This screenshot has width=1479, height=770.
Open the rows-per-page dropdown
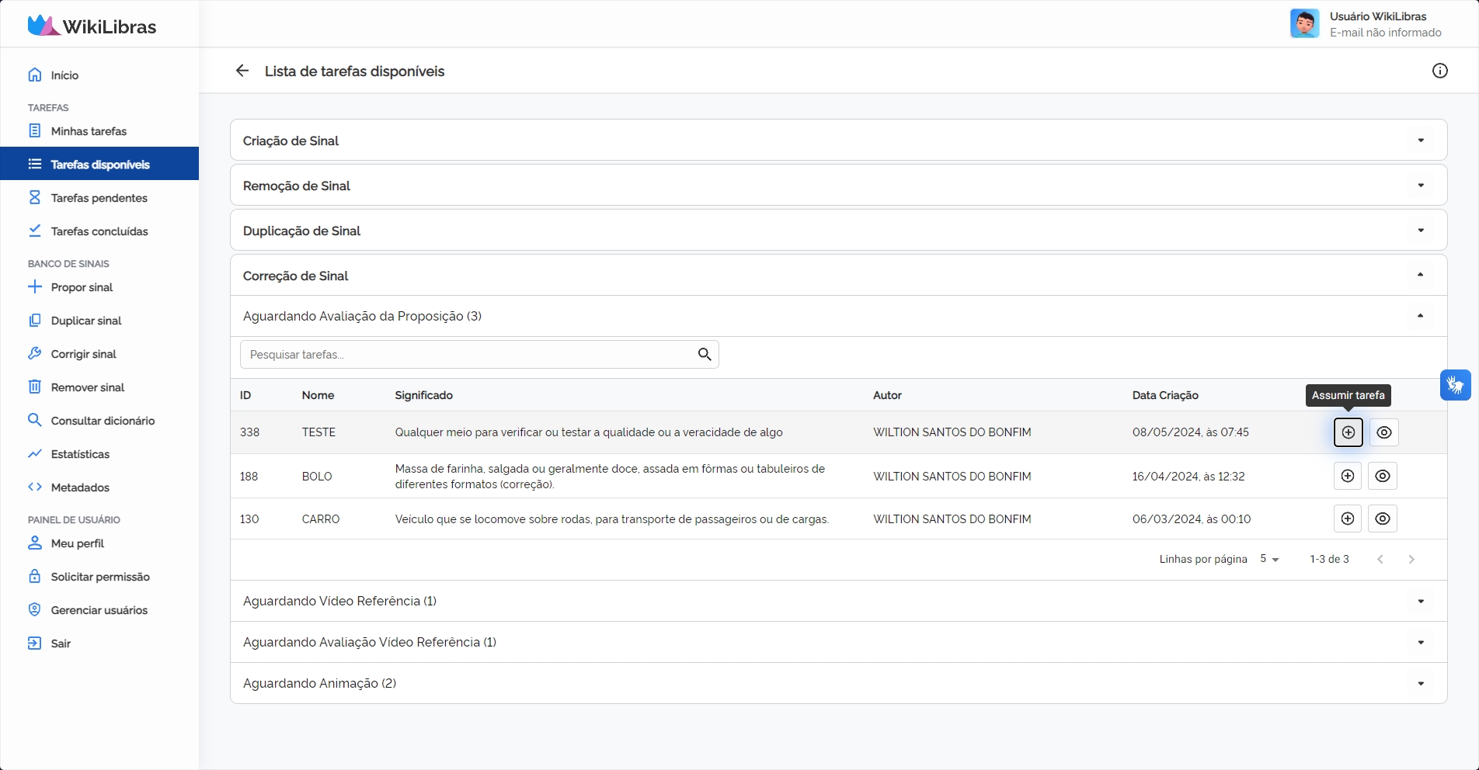1269,559
